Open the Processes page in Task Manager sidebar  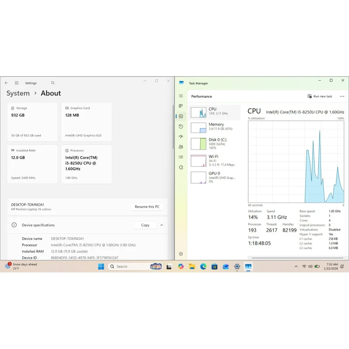tap(181, 106)
